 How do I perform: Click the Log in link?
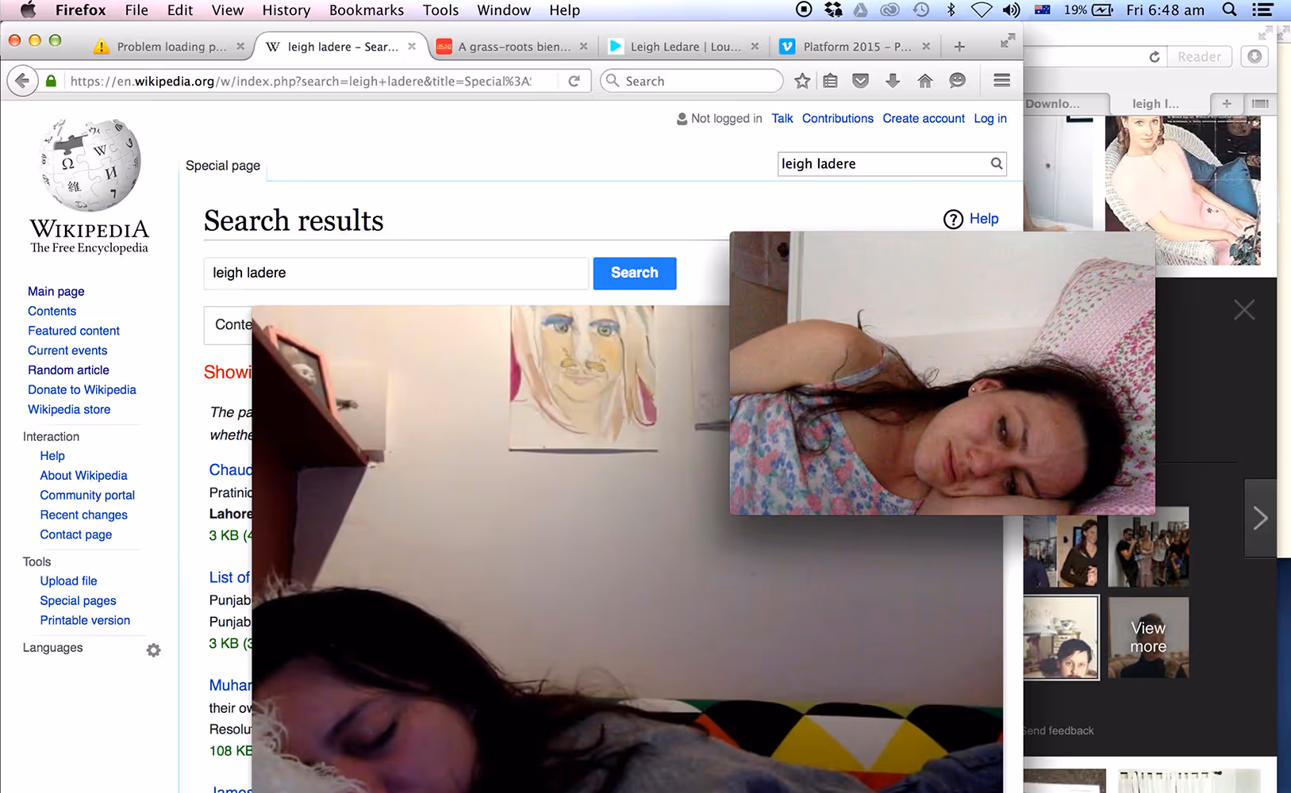[990, 118]
